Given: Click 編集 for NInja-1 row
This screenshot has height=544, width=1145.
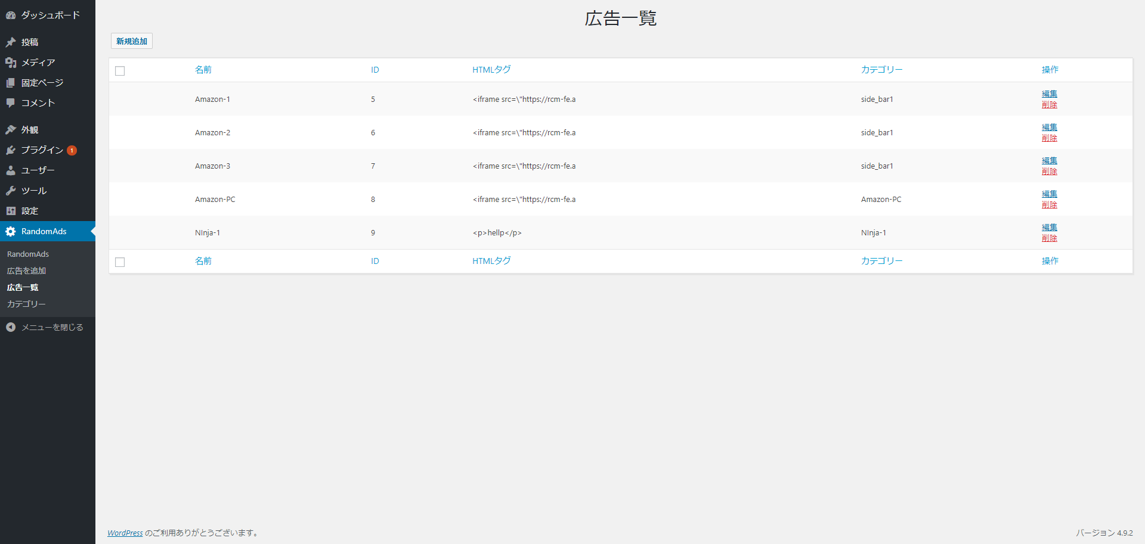Looking at the screenshot, I should (x=1050, y=227).
